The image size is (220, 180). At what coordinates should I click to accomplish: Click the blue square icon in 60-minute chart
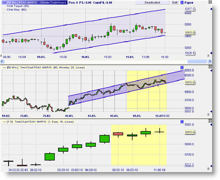(x=182, y=67)
